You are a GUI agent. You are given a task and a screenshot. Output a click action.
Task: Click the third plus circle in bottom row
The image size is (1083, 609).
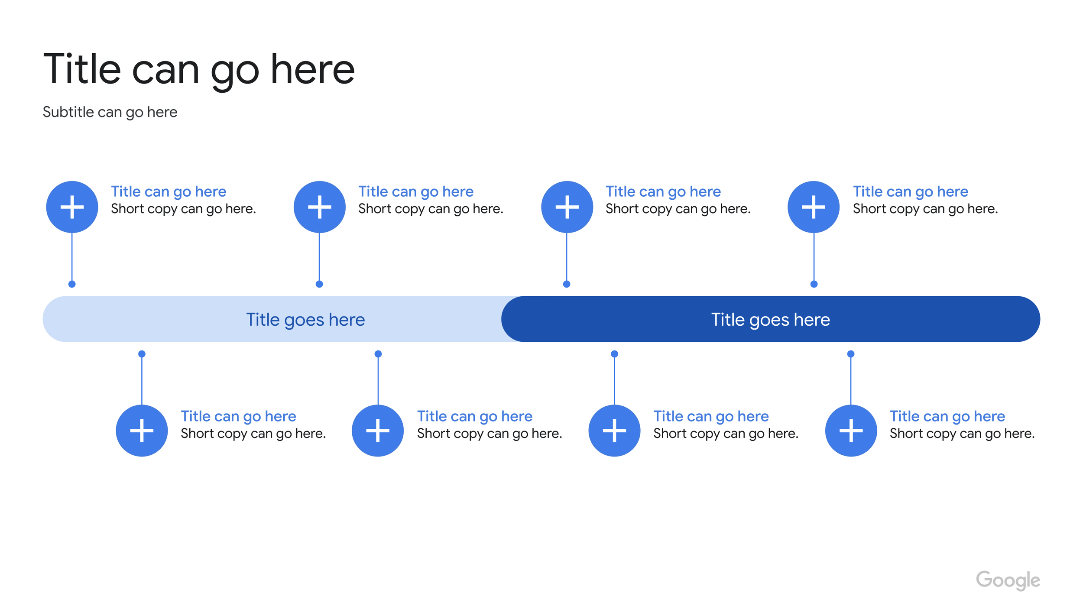(614, 431)
